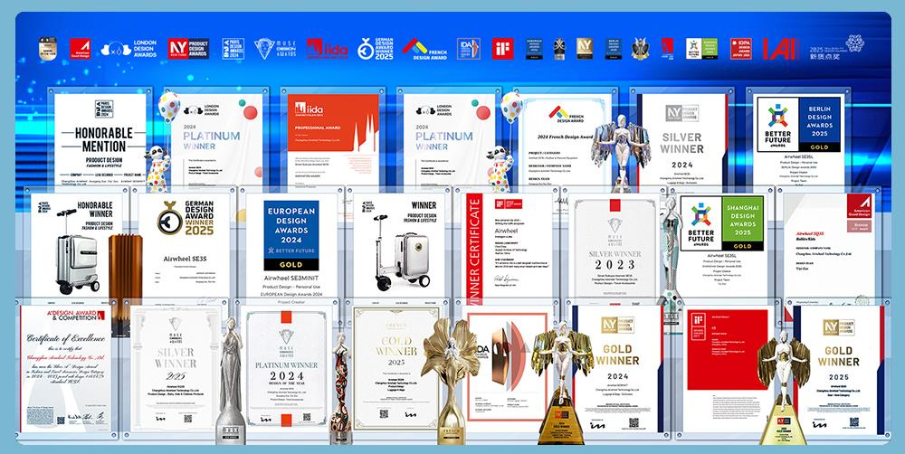This screenshot has width=905, height=454.
Task: Open the red iida logo in top strip
Action: click(326, 48)
